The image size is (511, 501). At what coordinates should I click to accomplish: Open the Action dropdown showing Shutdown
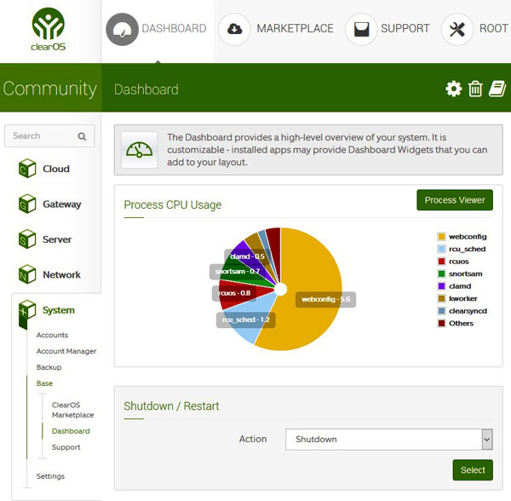click(389, 440)
